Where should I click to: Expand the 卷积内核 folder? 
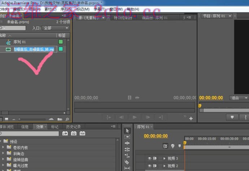[3, 147]
